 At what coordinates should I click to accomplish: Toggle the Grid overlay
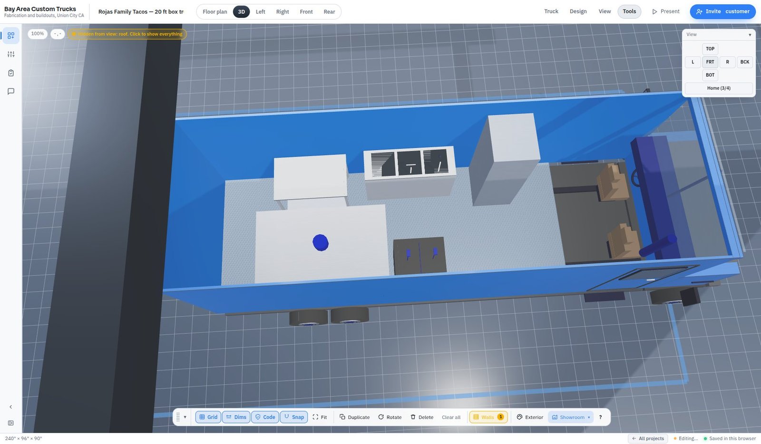208,417
